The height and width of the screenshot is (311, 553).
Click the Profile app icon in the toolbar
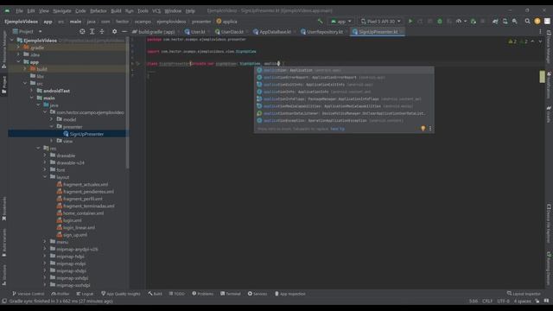459,21
